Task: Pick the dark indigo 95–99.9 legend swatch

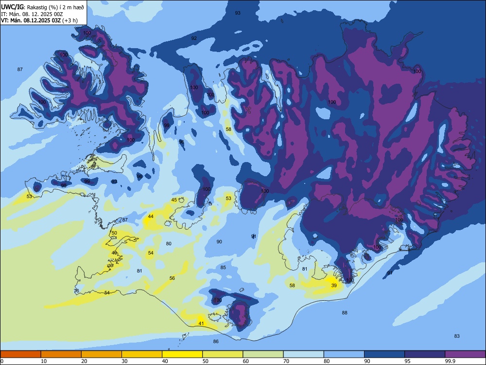Action: click(425, 354)
